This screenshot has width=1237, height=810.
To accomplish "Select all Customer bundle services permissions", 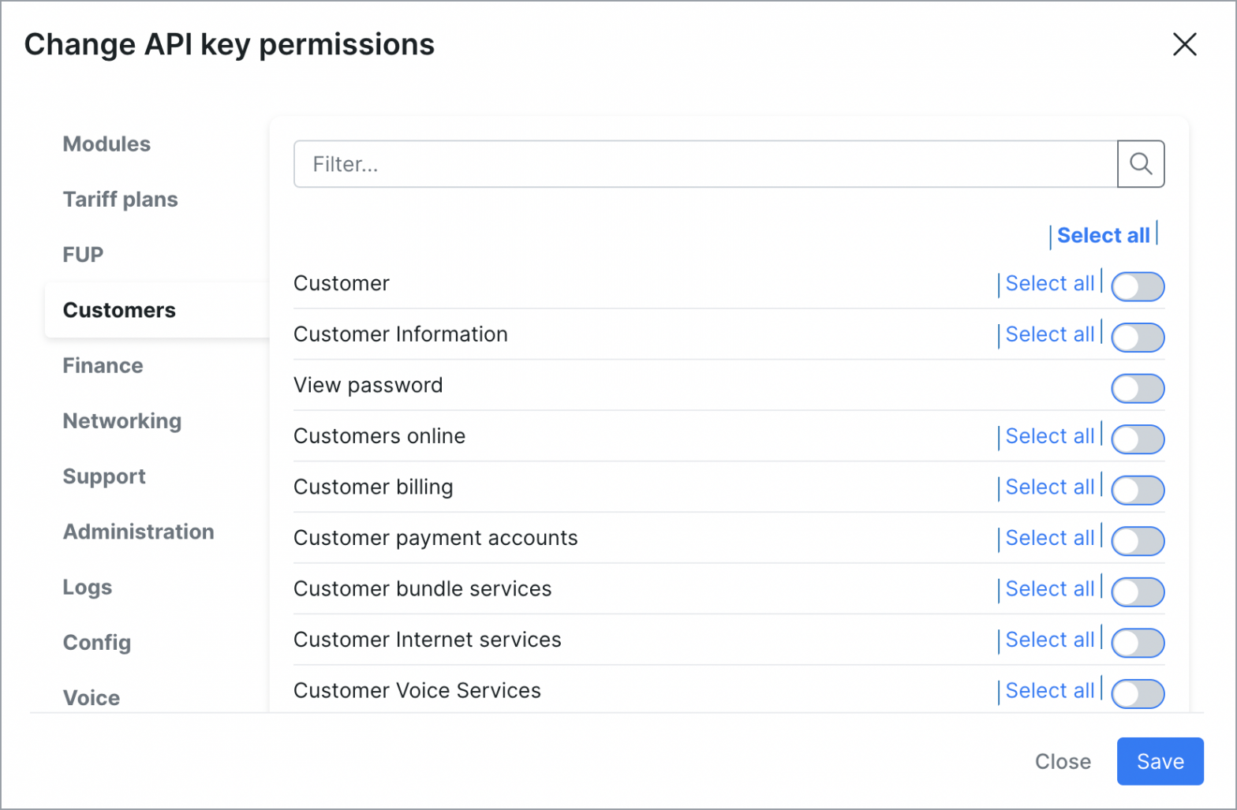I will click(1050, 588).
